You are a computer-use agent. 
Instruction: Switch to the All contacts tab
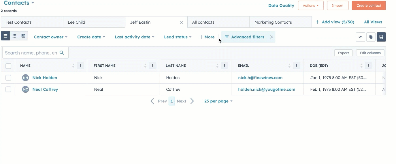(203, 22)
